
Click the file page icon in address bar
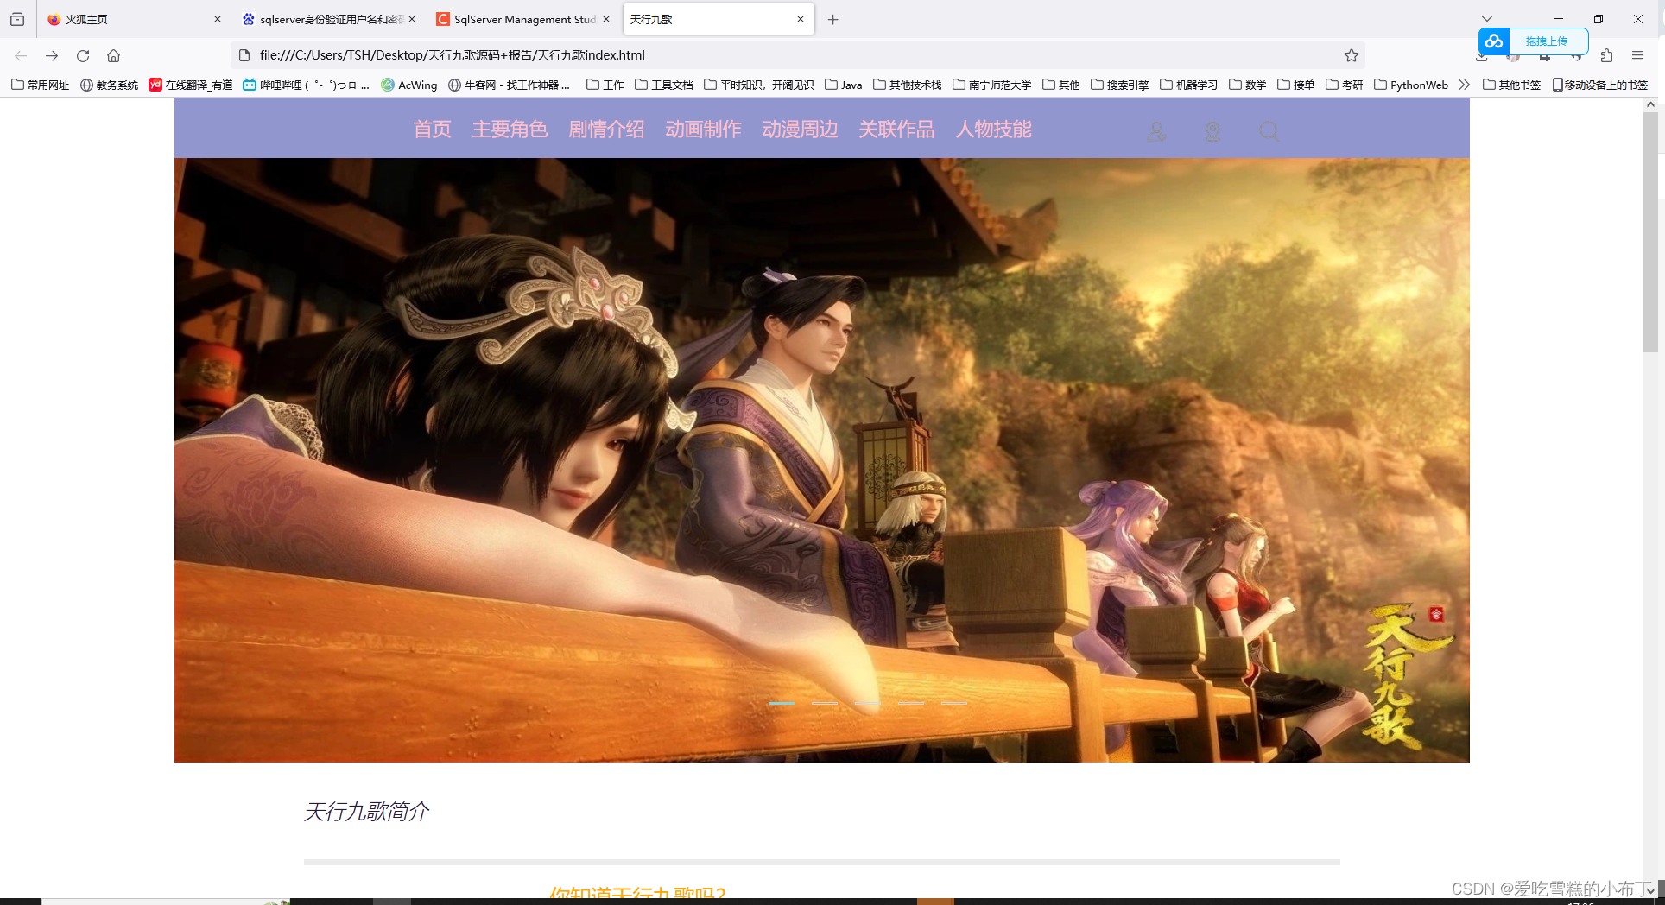(244, 55)
